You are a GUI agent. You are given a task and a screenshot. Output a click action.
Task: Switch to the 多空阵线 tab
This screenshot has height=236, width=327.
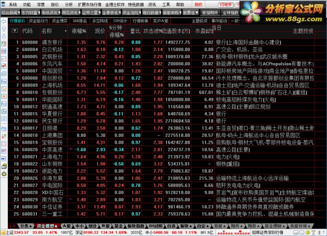(x=100, y=21)
